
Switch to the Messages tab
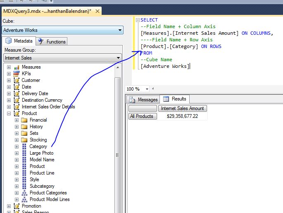[143, 100]
